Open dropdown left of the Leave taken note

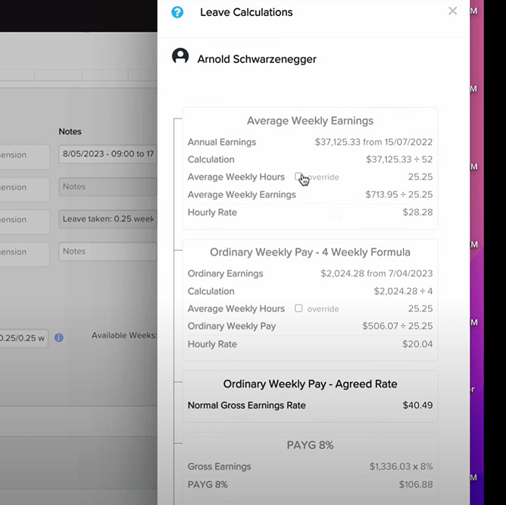point(24,220)
